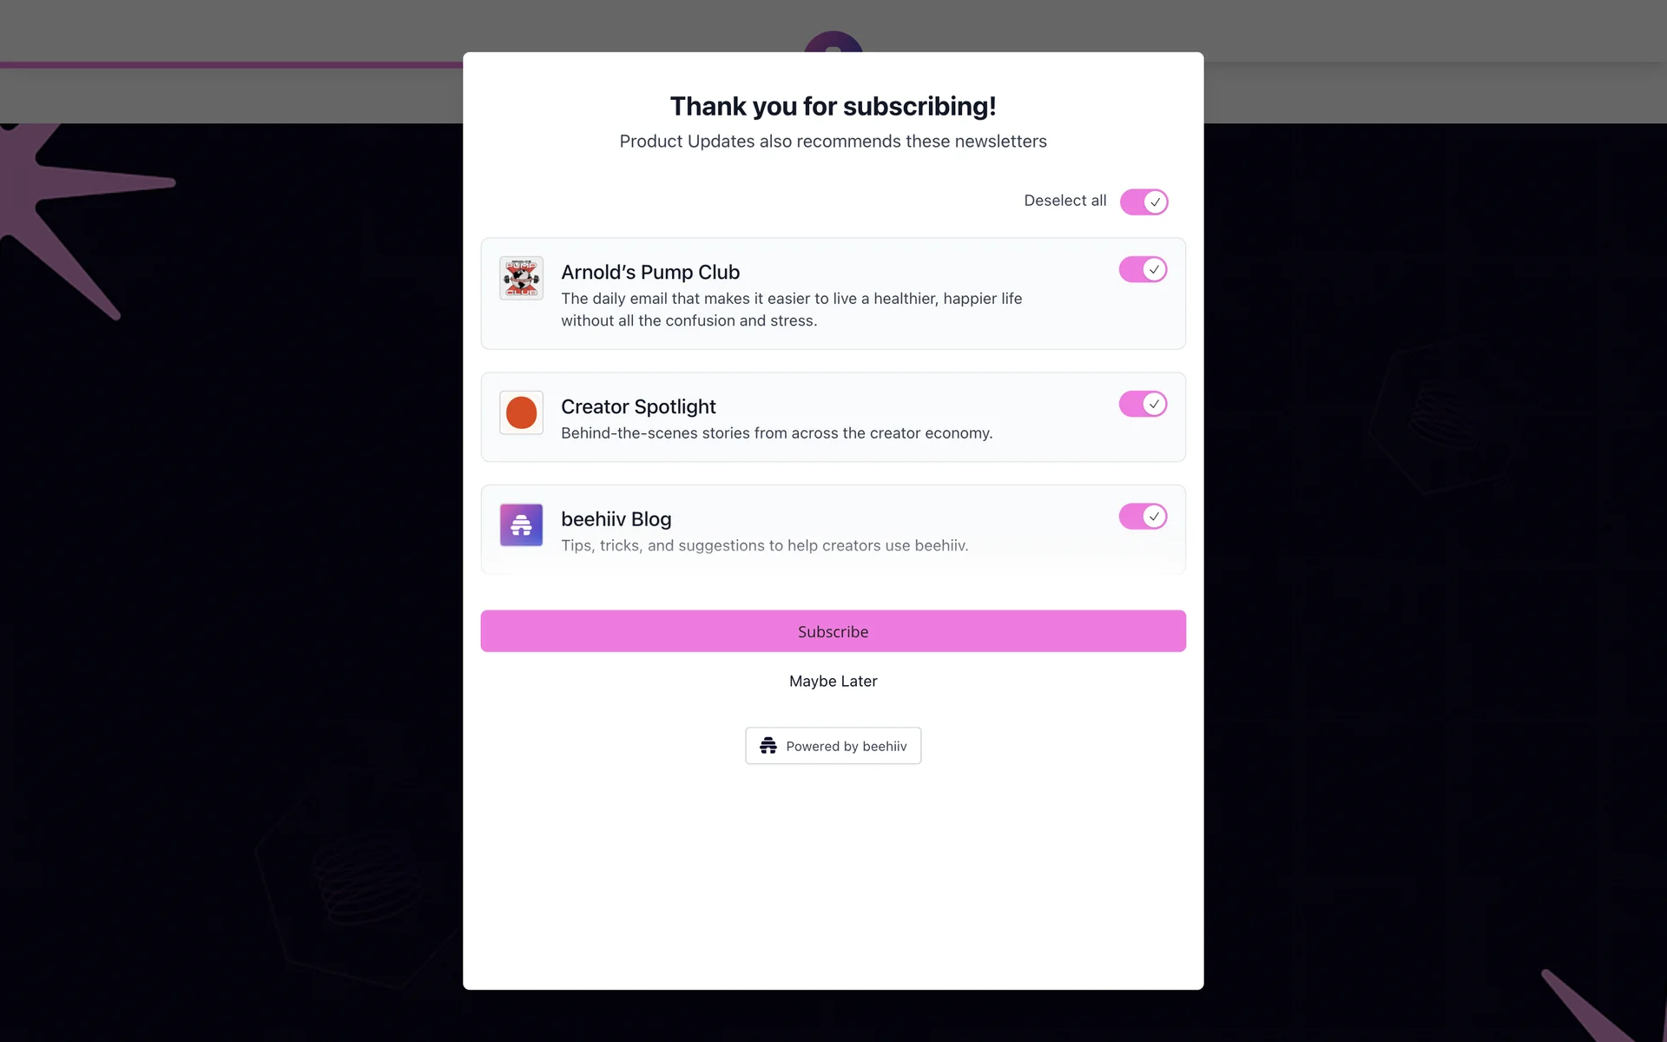Viewport: 1667px width, 1042px height.
Task: Click the Arnold's Pump Club logo thumbnail
Action: point(521,278)
